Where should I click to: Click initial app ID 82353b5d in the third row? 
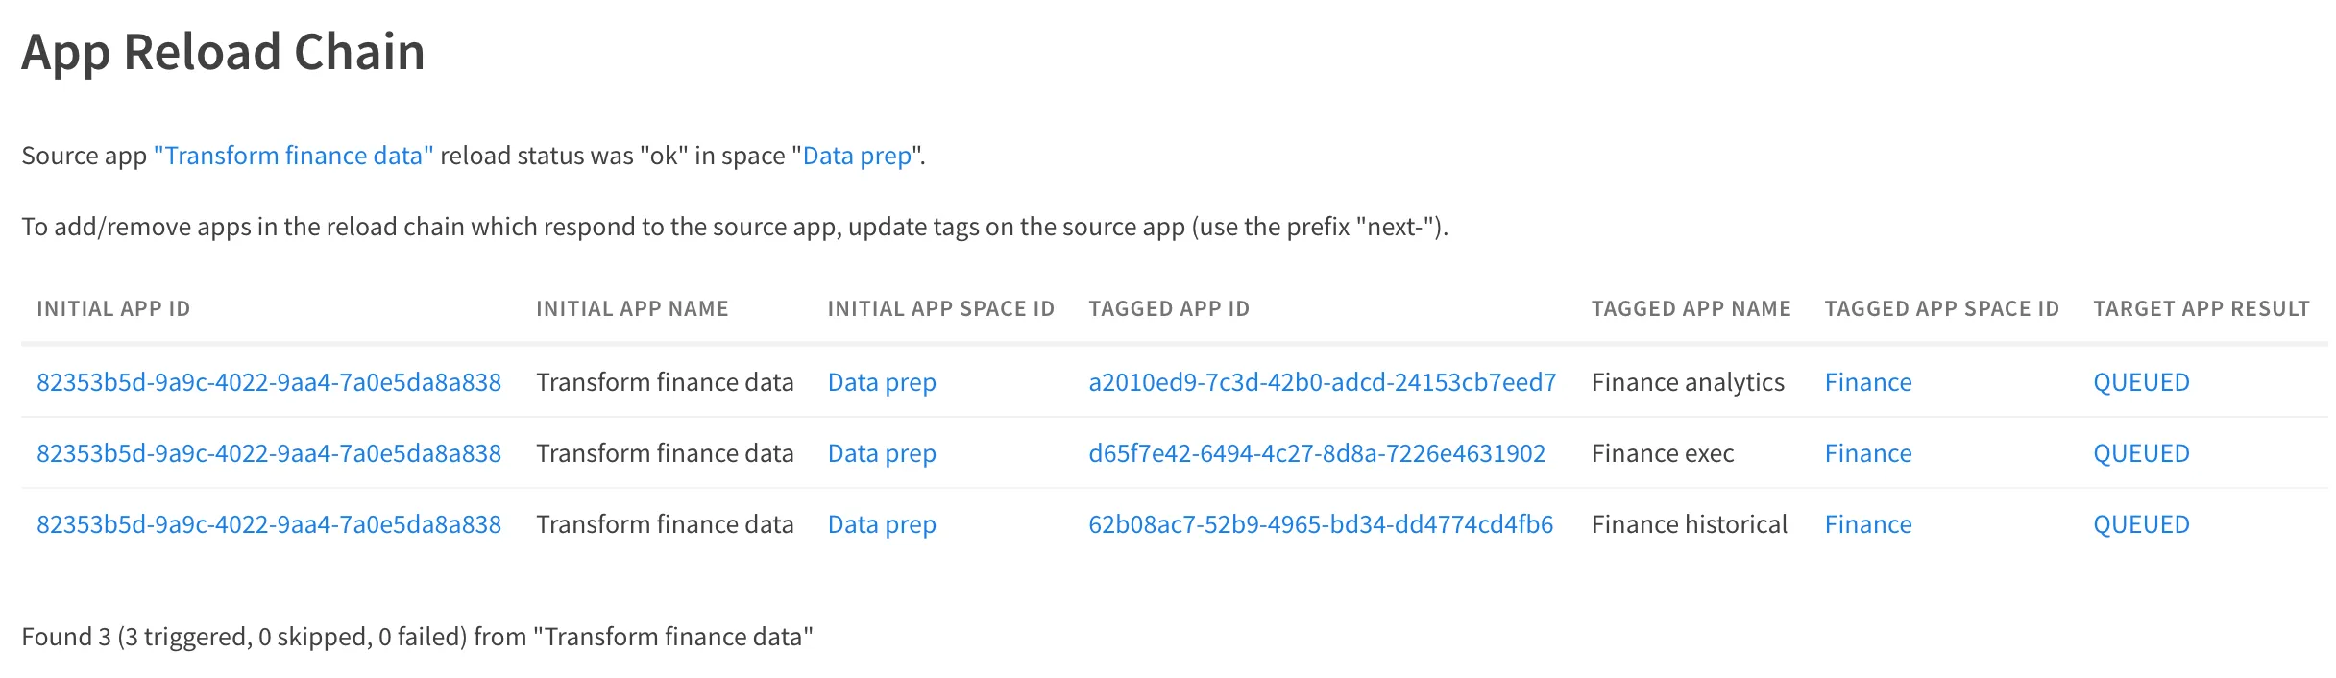(269, 524)
